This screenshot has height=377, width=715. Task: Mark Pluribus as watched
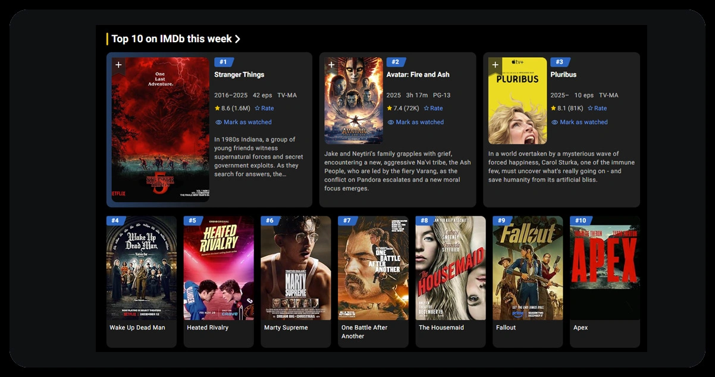[579, 122]
